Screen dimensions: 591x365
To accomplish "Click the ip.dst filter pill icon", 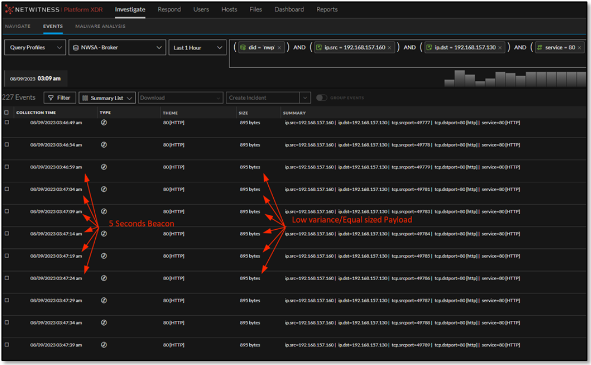I will 429,47.
